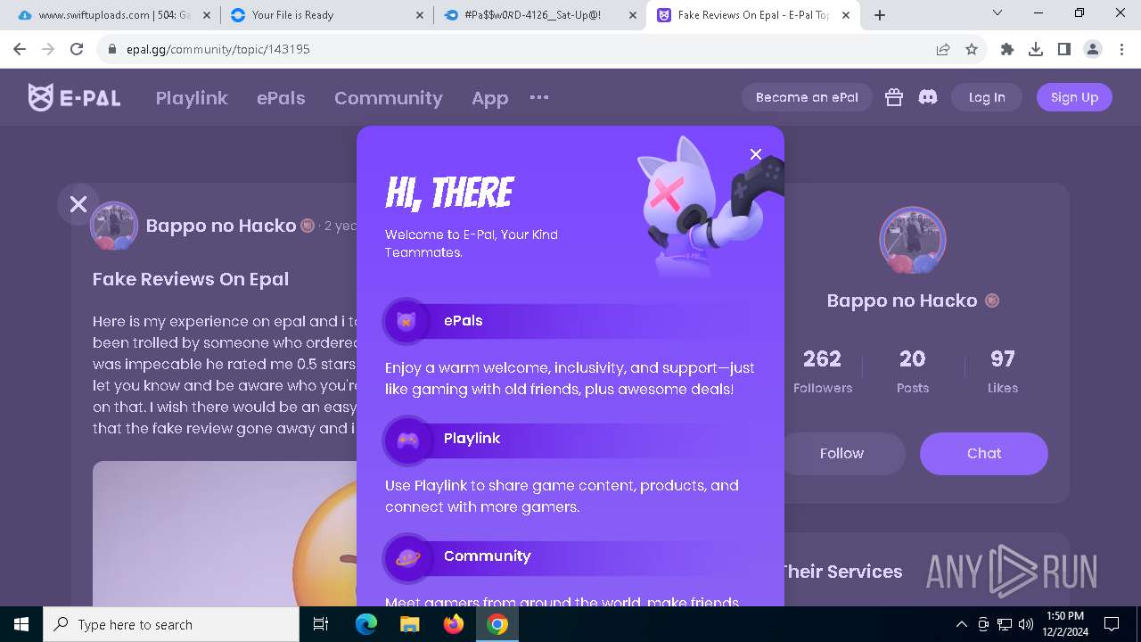Open the notification center icon
The image size is (1141, 642).
pos(1112,624)
